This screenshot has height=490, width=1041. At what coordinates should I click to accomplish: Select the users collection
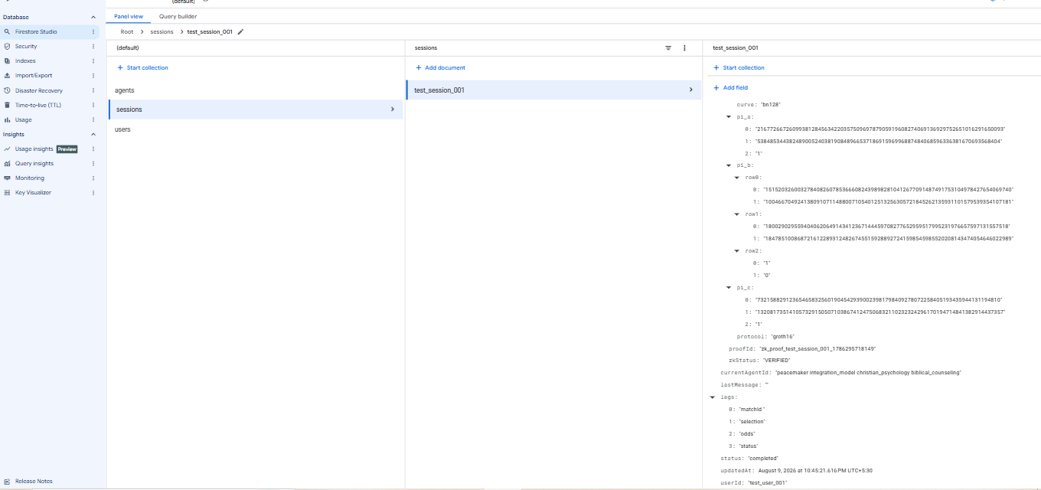(x=256, y=129)
